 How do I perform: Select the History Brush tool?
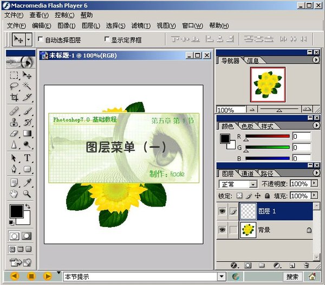coord(27,122)
